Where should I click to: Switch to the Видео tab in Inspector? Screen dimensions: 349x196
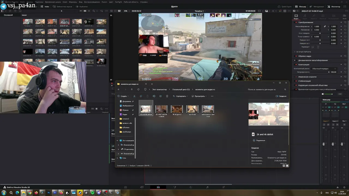(296, 17)
